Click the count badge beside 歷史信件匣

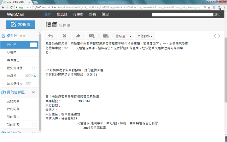pyautogui.click(x=35, y=68)
